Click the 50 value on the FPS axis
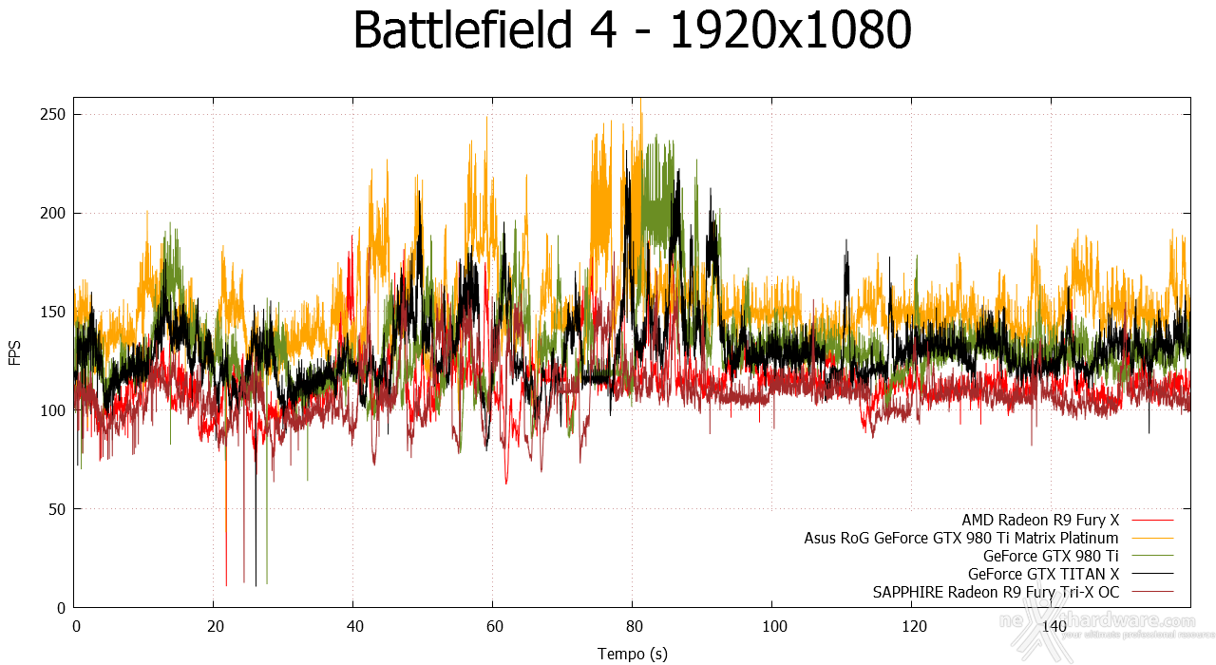Screen dimensions: 1216x665 (59, 509)
